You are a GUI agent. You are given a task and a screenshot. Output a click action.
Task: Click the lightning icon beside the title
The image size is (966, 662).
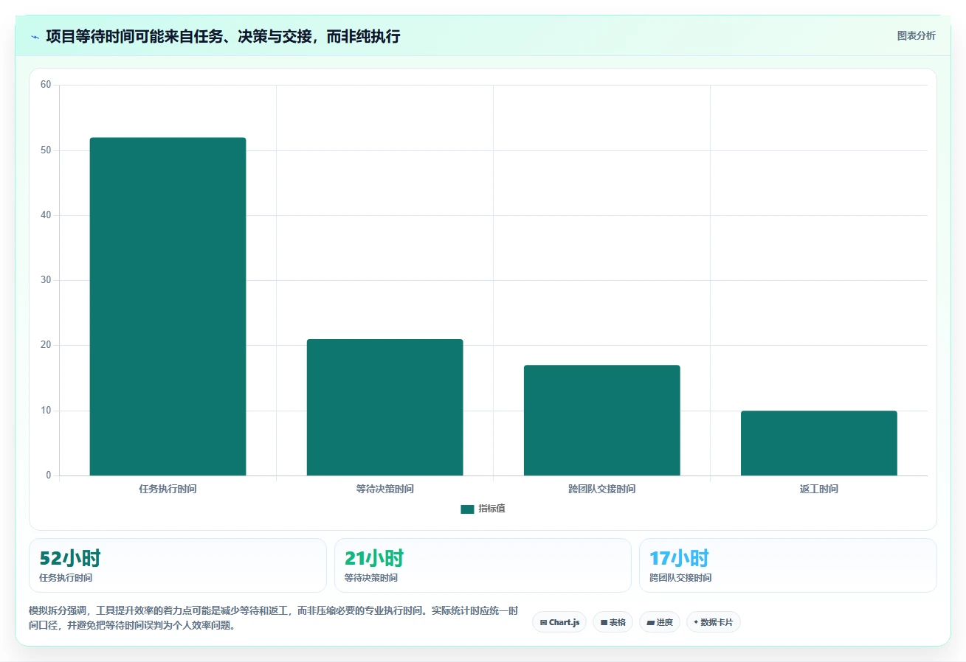35,37
